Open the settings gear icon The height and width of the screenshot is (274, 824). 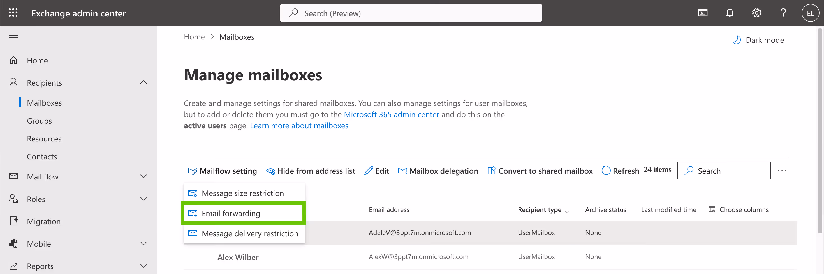click(756, 13)
